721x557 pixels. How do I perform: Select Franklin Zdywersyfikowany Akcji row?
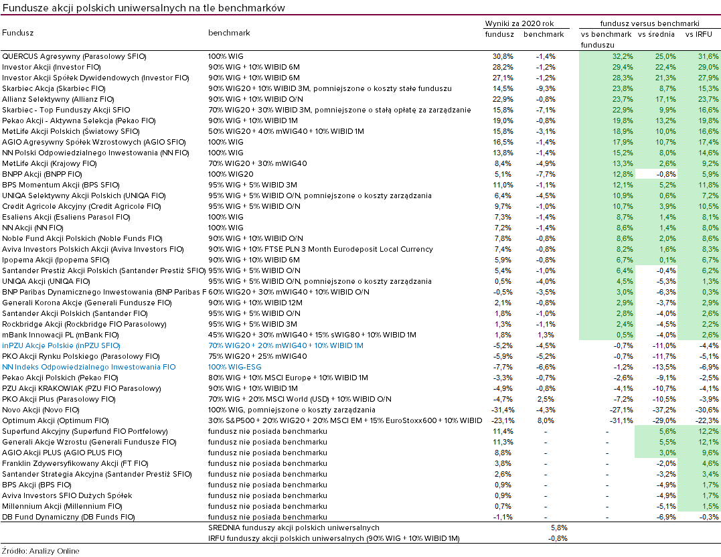click(x=75, y=463)
